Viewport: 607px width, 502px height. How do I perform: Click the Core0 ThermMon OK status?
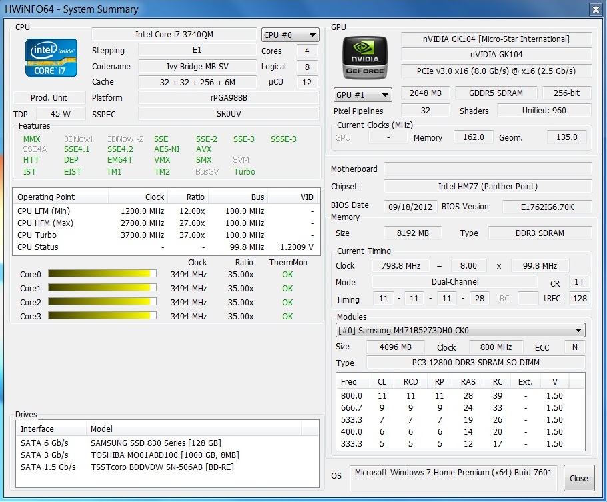tap(287, 274)
